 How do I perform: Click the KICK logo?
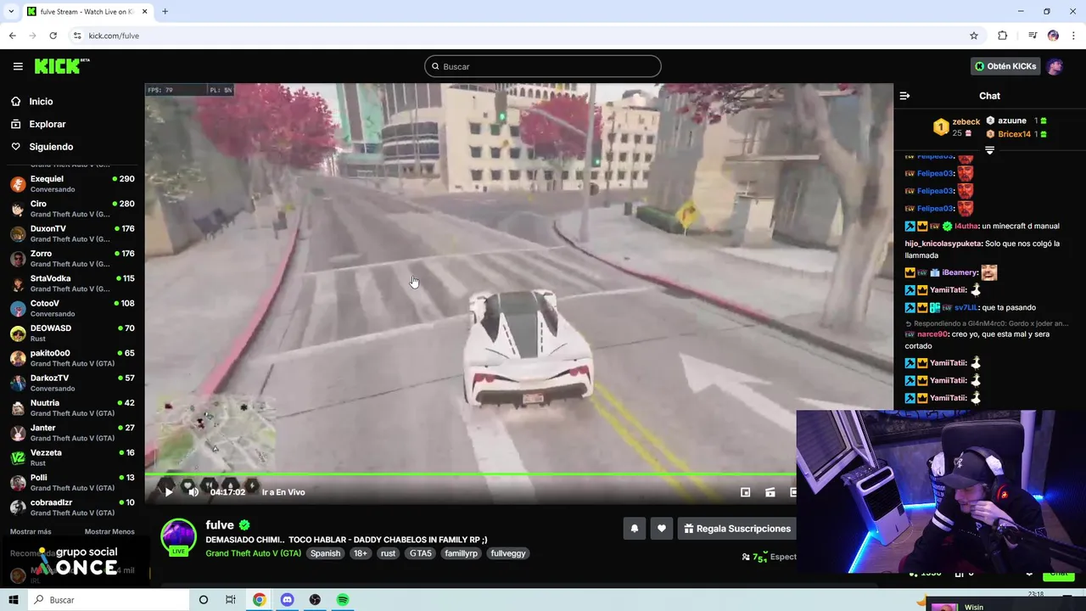click(61, 66)
